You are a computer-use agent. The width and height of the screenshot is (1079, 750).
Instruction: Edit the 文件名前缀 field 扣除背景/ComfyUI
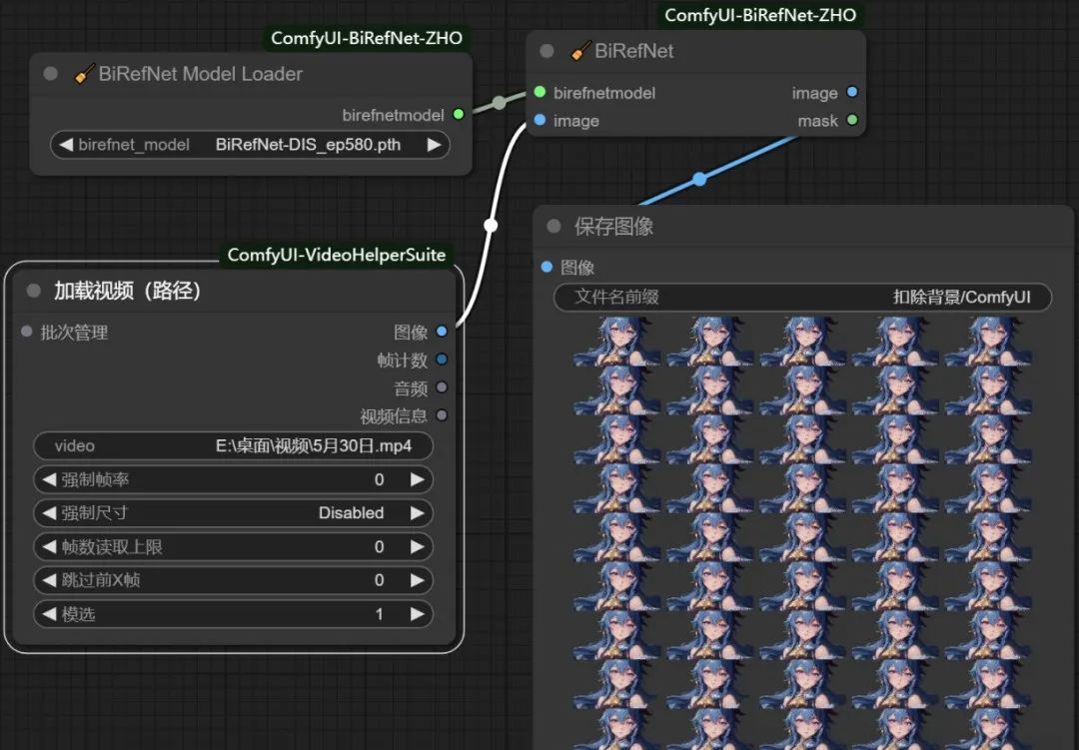[x=802, y=298]
